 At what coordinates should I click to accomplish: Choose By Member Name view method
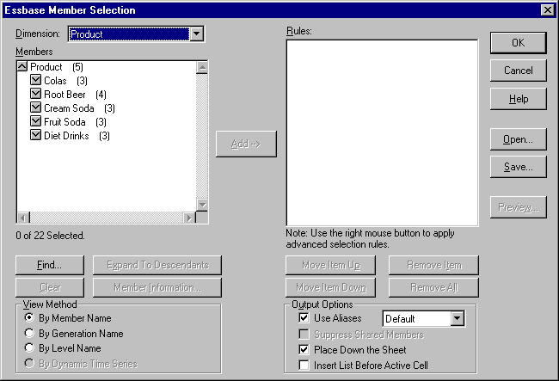30,318
